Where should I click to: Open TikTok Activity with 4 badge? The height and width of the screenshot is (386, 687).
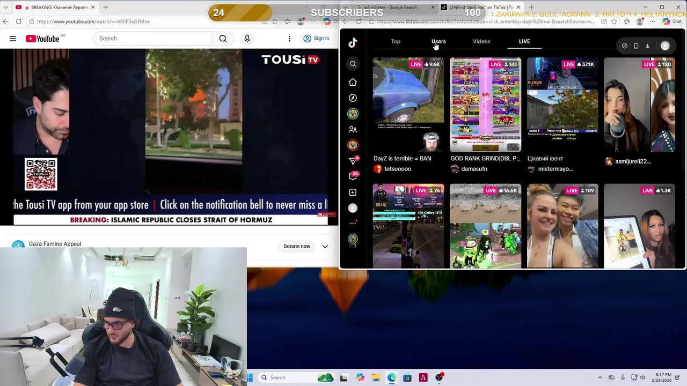point(353,161)
